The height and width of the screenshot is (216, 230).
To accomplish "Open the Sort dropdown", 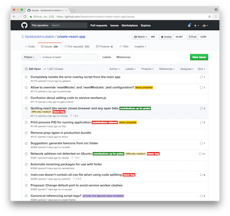I will [201, 69].
